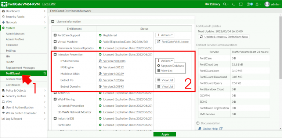This screenshot has width=282, height=138.
Task: Open the FortiGate VM License button
Action: (x=173, y=42)
